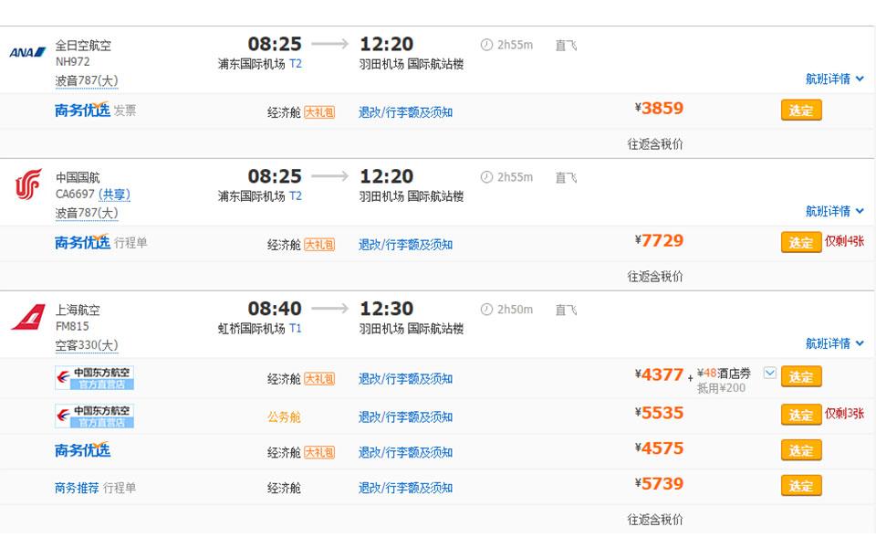Click the 上海航空 airline name
This screenshot has height=548, width=876.
click(78, 310)
